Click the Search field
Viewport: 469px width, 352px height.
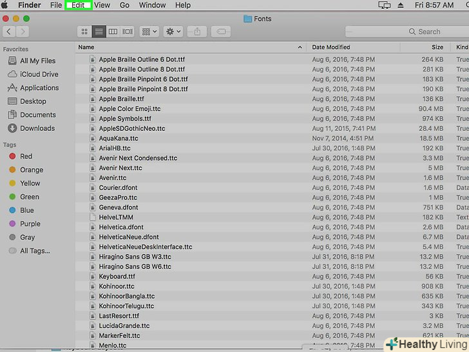412,31
